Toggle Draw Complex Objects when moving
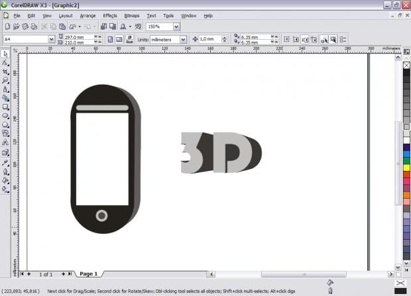411x296 pixels. coord(324,40)
